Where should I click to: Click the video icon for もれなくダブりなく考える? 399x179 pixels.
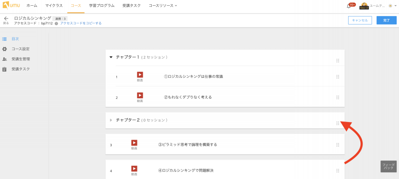[x=140, y=95]
